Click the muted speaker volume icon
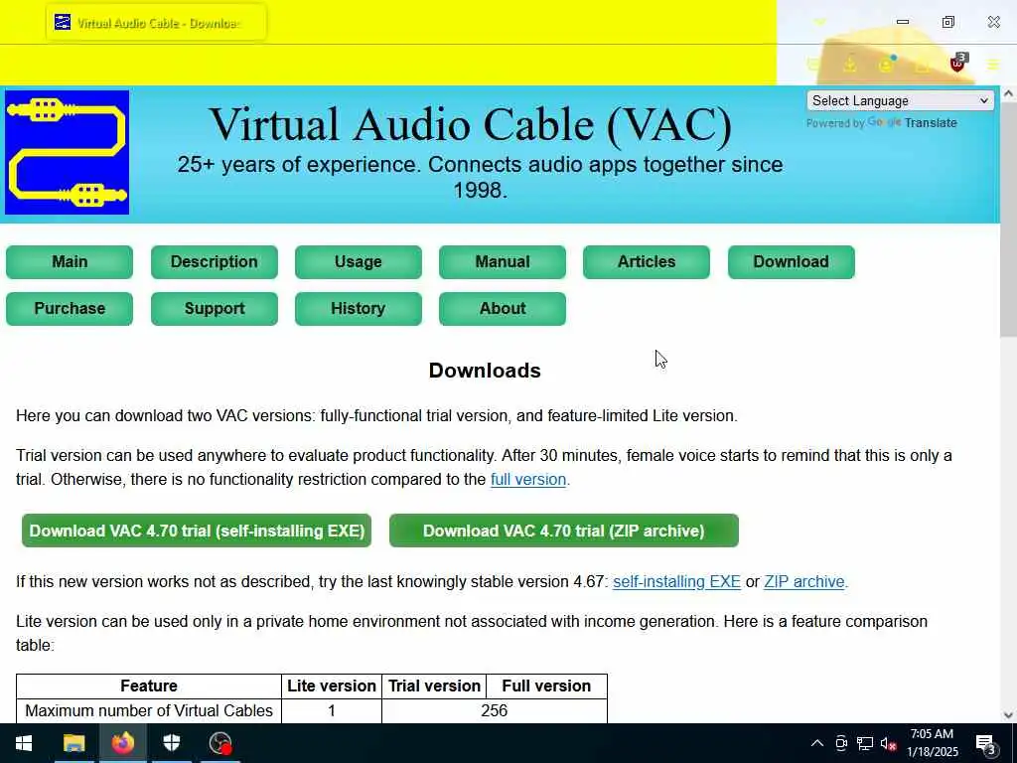 click(889, 743)
